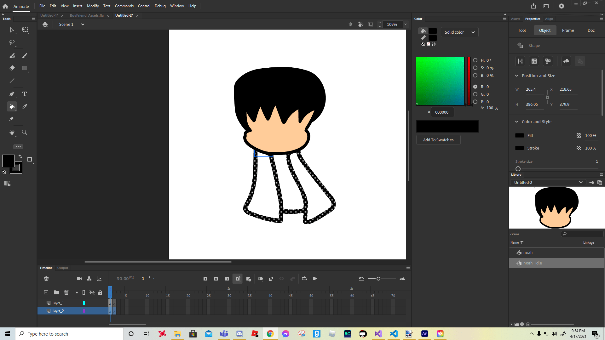Toggle outline view for Layer_1
Screen dimensions: 605x340
point(84,303)
